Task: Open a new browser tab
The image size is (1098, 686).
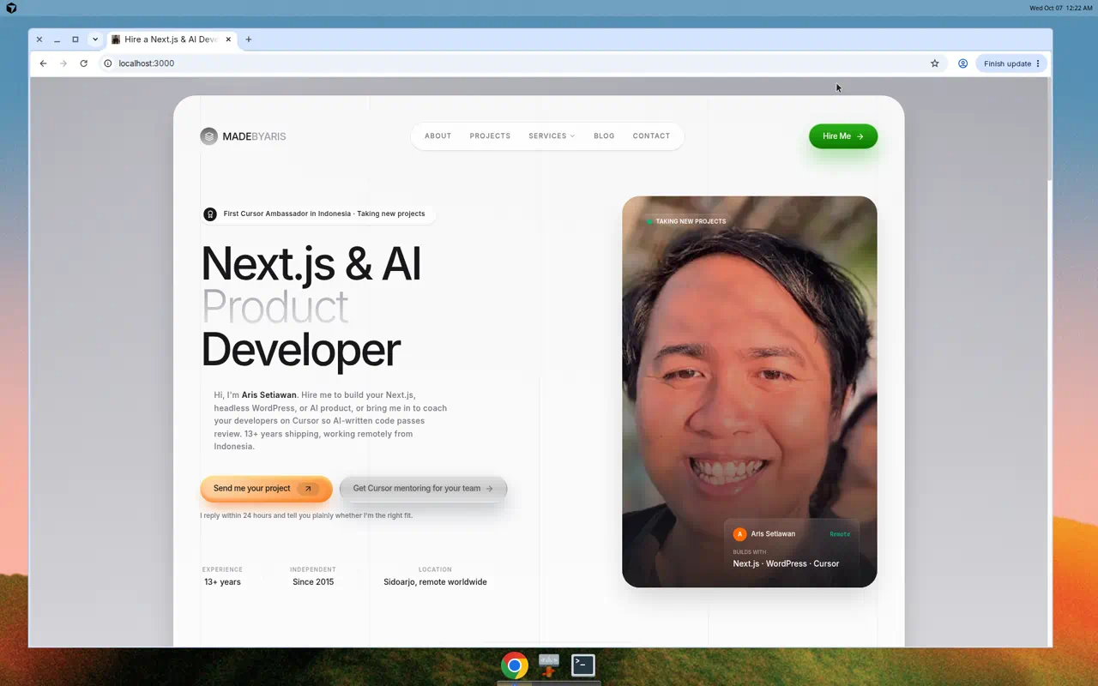Action: (x=249, y=39)
